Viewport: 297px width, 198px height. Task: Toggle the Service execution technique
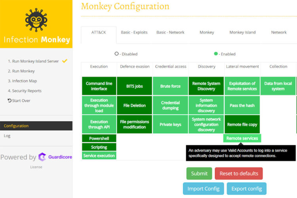coord(99,156)
